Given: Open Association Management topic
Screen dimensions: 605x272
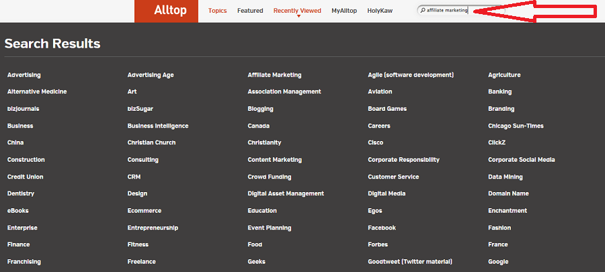Looking at the screenshot, I should [284, 92].
